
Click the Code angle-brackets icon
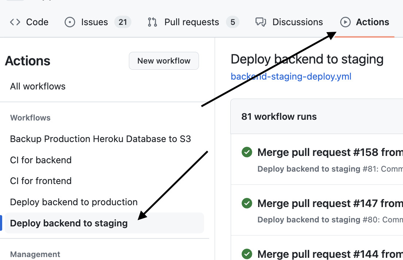point(15,22)
